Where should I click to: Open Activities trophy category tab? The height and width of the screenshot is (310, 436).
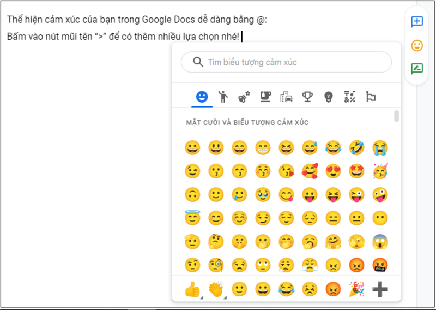point(307,97)
